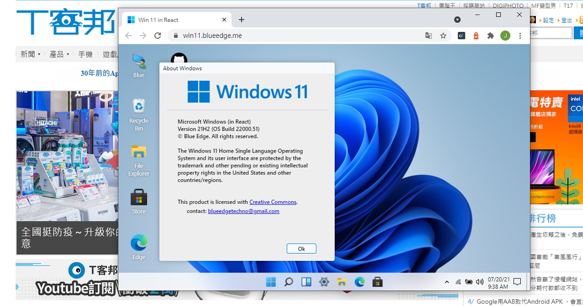The width and height of the screenshot is (583, 306).
Task: Launch Edge browser from the taskbar
Action: click(360, 282)
